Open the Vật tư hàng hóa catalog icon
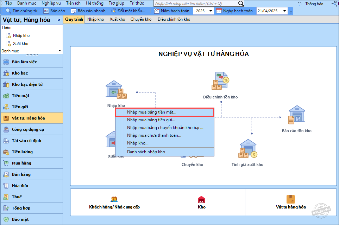The height and width of the screenshot is (225, 339). pyautogui.click(x=290, y=199)
